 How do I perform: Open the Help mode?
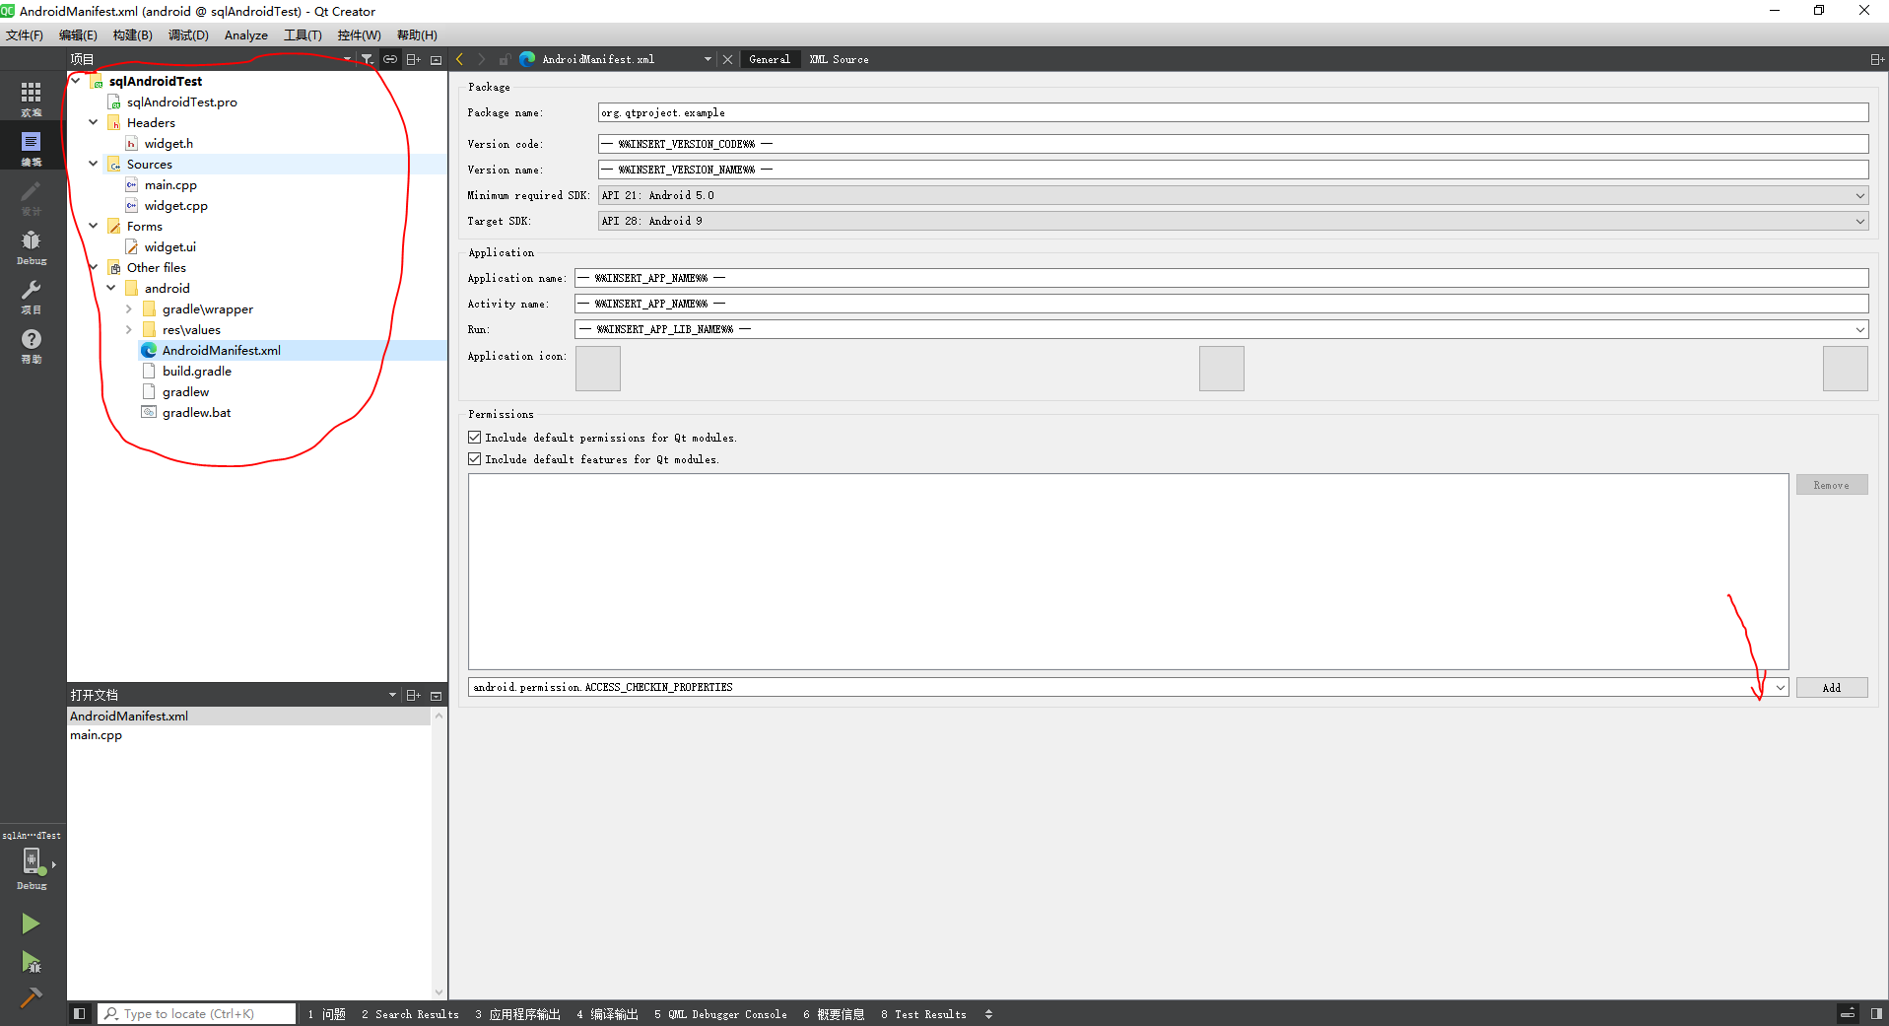pyautogui.click(x=32, y=345)
